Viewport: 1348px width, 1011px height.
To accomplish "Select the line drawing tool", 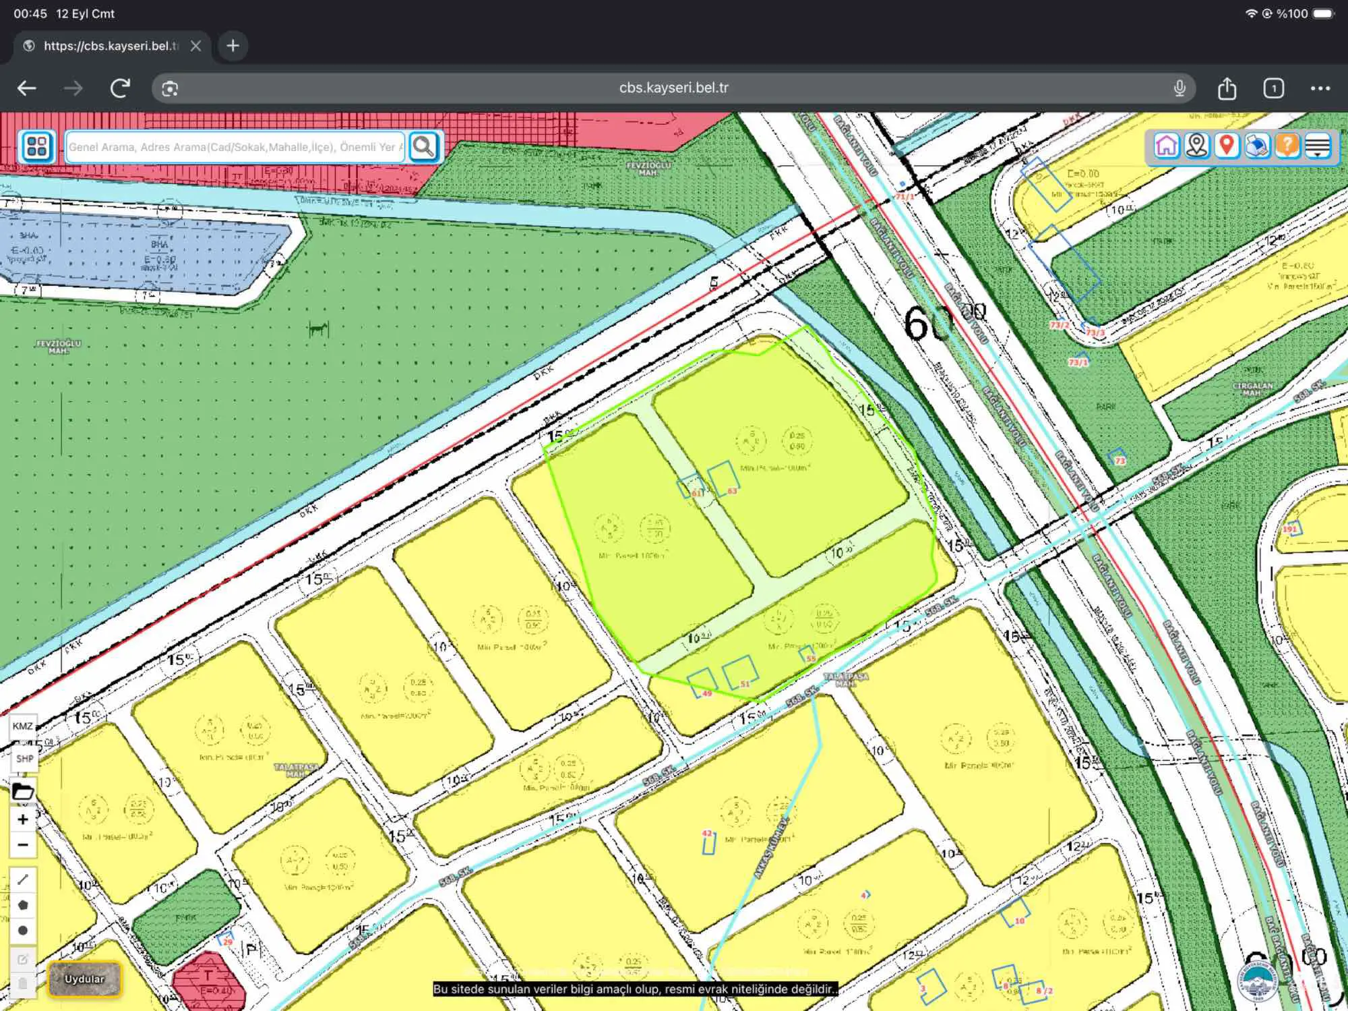I will coord(23,879).
